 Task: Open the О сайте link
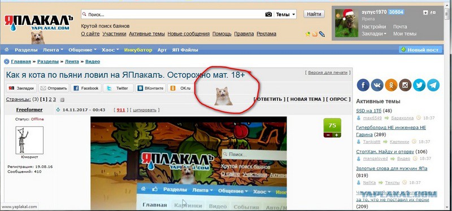click(90, 34)
